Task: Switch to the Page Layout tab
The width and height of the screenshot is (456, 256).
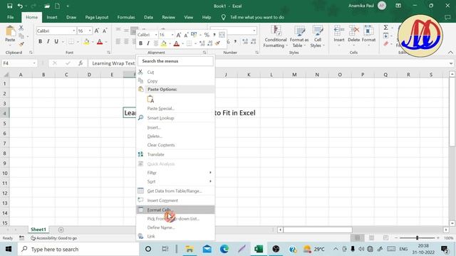Action: point(97,17)
